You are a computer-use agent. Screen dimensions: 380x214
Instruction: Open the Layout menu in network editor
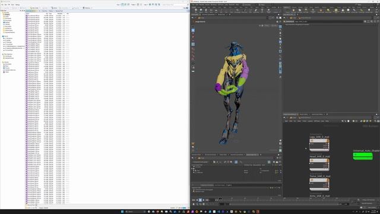coord(310,121)
